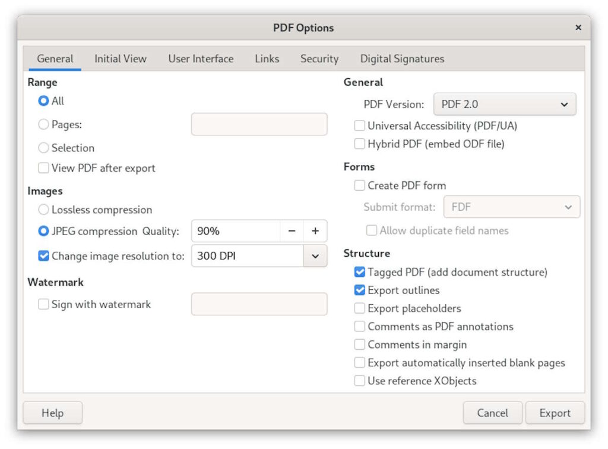Image resolution: width=608 pixels, height=449 pixels.
Task: Switch to the Security tab
Action: (319, 58)
